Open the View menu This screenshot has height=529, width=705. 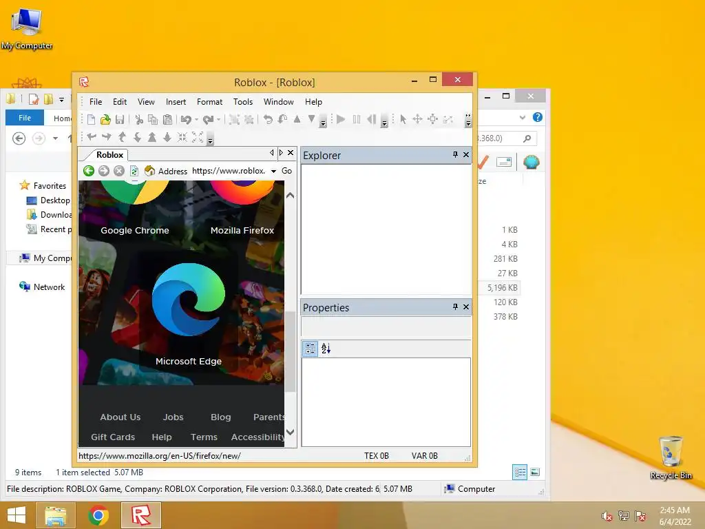(146, 102)
